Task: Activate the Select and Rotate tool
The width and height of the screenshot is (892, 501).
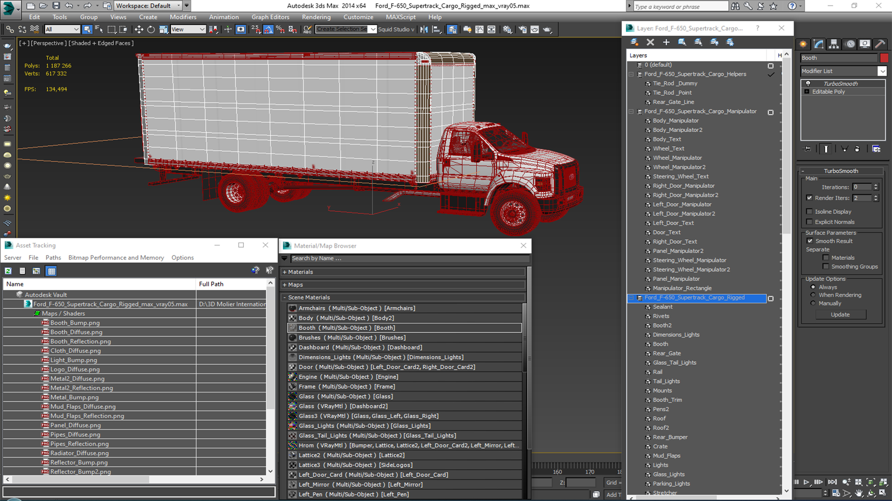Action: click(151, 29)
